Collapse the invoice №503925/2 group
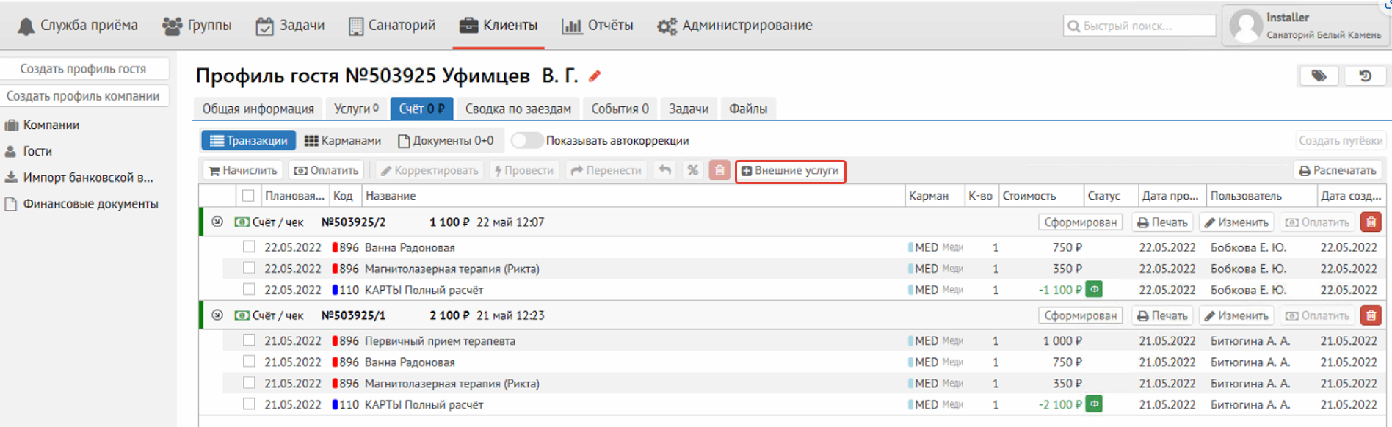Viewport: 1392px width, 427px height. point(217,222)
